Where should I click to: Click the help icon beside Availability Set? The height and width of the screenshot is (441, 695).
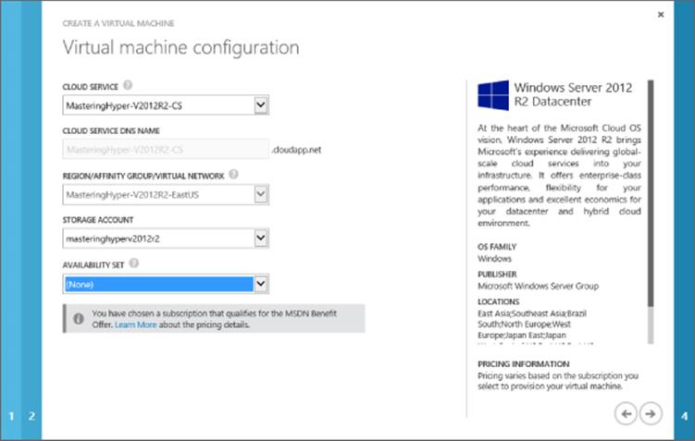tap(134, 263)
